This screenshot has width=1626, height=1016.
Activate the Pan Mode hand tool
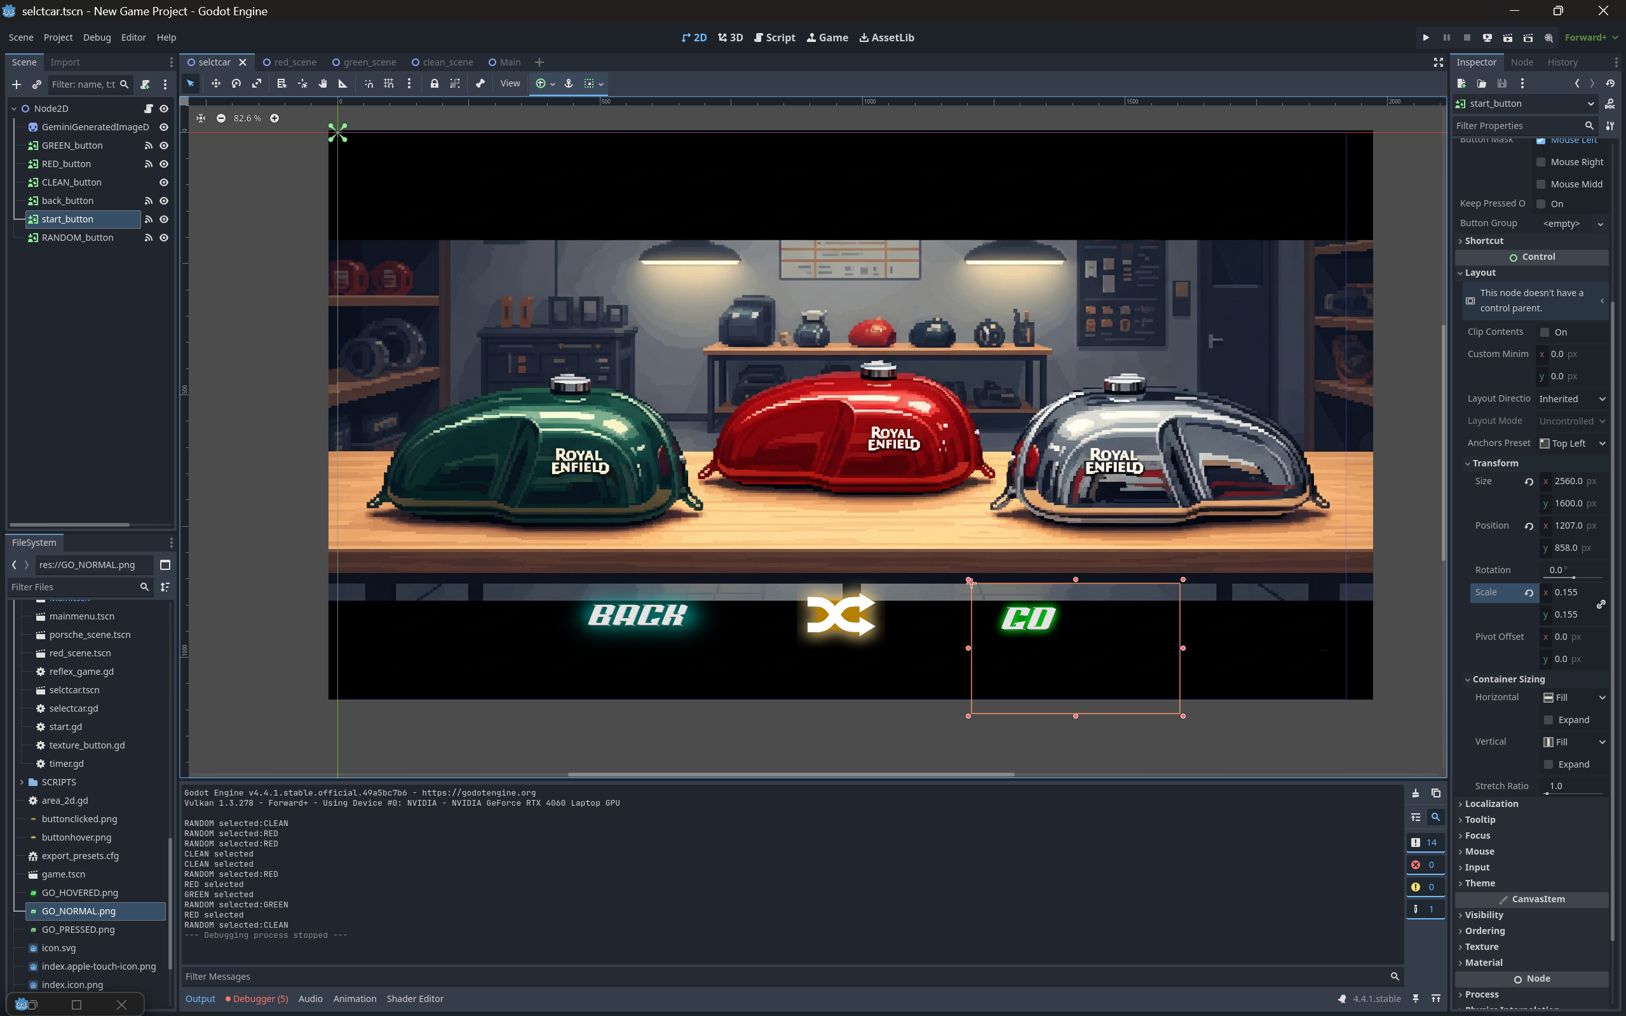323,83
